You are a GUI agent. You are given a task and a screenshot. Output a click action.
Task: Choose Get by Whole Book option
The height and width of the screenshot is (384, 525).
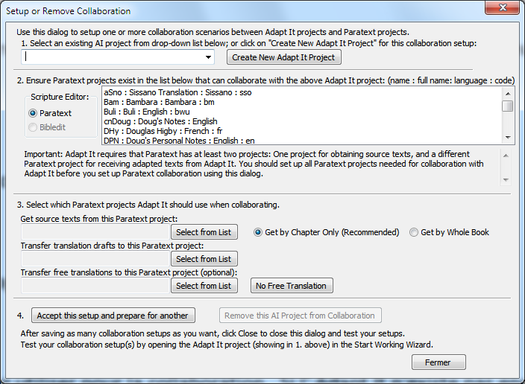[415, 232]
